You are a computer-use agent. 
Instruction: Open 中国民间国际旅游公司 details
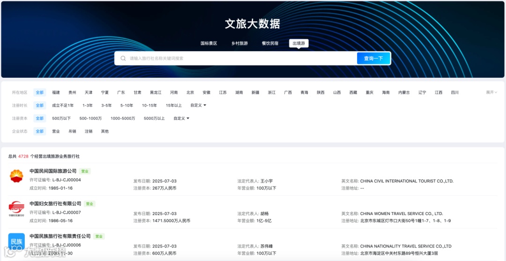[53, 171]
